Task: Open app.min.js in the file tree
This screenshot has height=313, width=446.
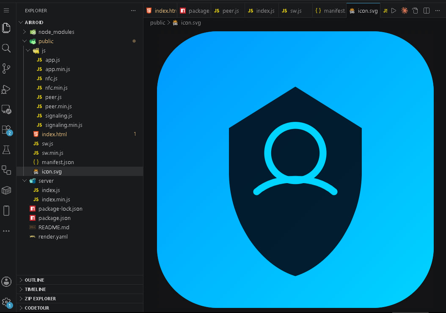Action: pos(80,69)
